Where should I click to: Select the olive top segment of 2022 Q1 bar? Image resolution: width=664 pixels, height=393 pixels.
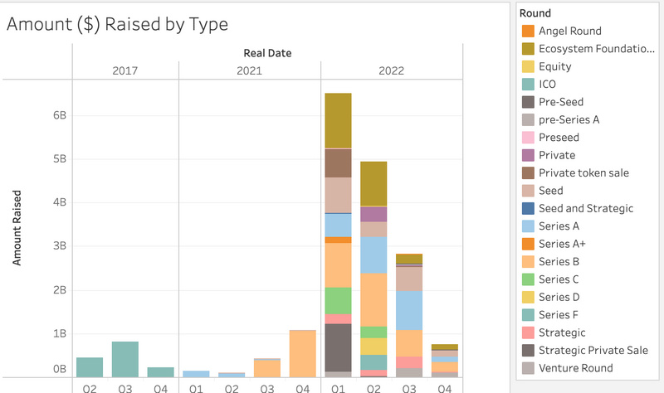338,121
